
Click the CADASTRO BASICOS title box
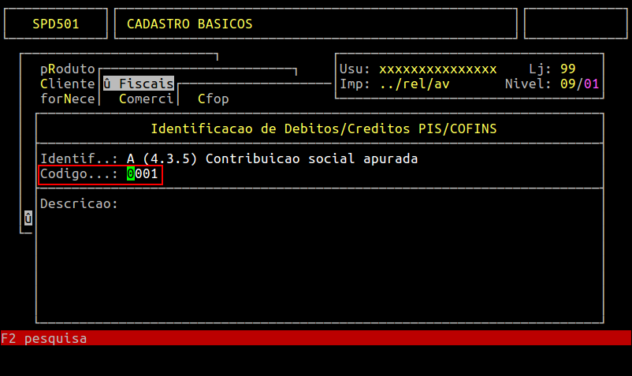315,24
